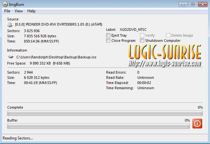Click the source sectors value 3 825 936
This screenshot has height=144, width=210.
point(32,31)
